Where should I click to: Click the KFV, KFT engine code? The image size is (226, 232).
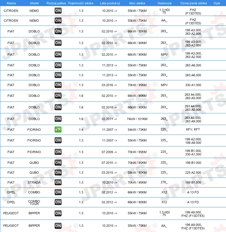tap(193, 129)
